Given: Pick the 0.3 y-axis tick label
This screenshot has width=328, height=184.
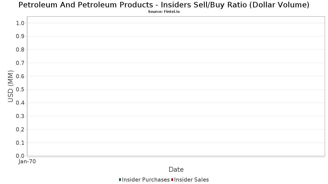Looking at the screenshot, I should click(x=20, y=116).
